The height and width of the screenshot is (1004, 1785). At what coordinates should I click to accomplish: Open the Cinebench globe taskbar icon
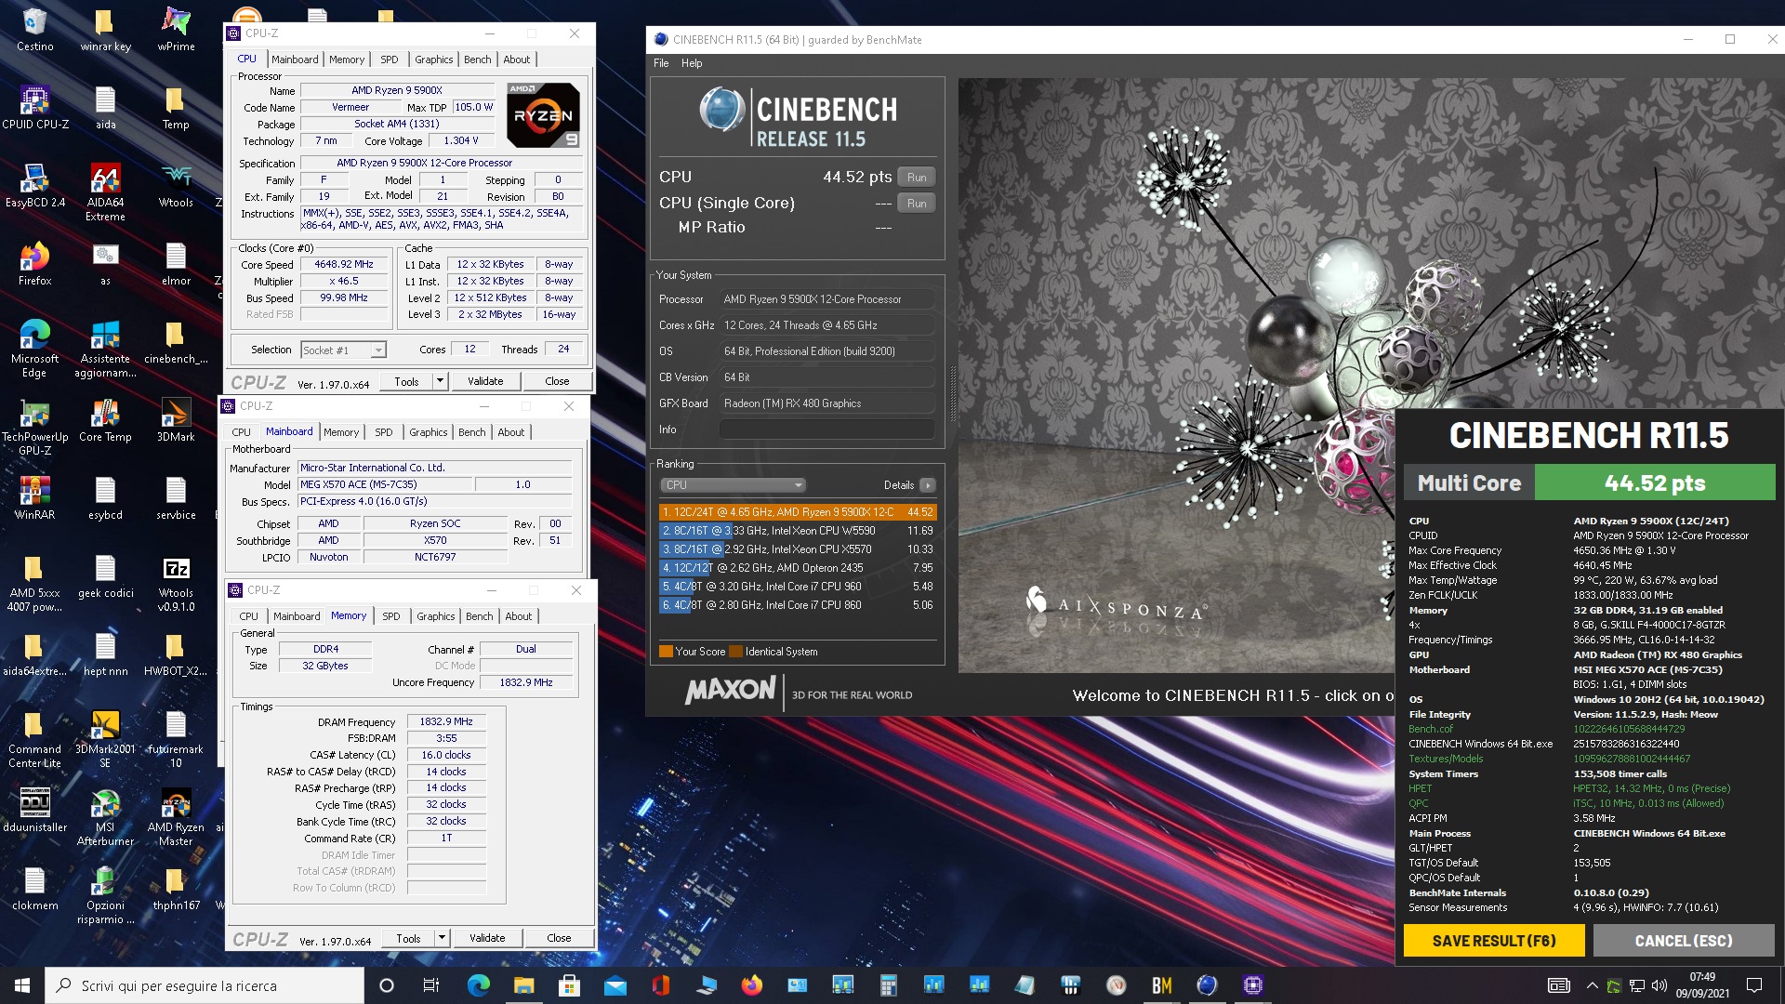pos(1207,985)
